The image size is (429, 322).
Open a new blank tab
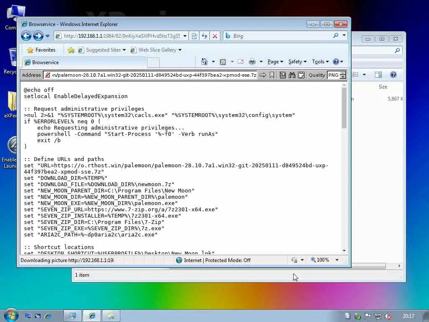coord(153,63)
